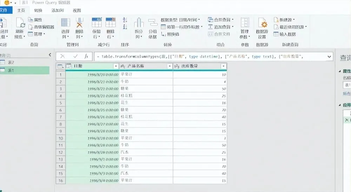
Task: Cancel formula edit with X icon
Action: [63, 56]
